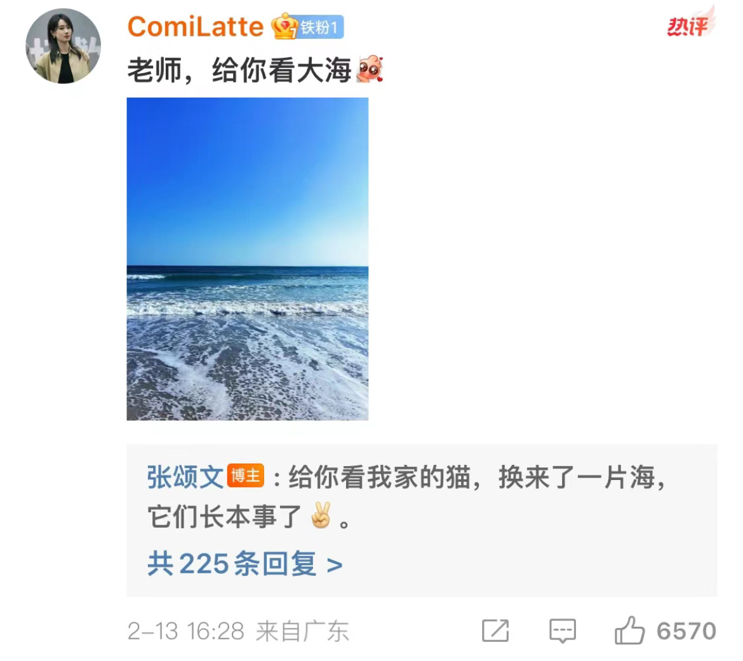The width and height of the screenshot is (743, 661).
Task: Tap the 铁粉1 fan badge
Action: click(320, 27)
